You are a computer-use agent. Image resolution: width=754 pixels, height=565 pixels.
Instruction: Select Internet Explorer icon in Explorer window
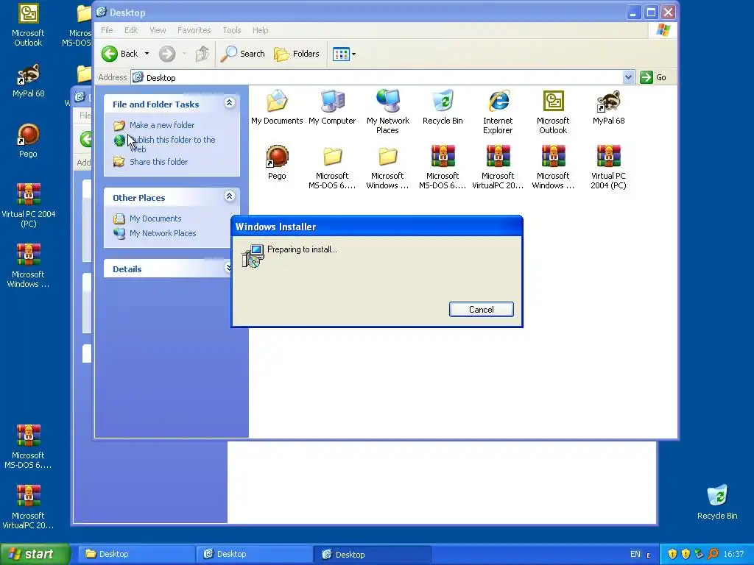click(498, 112)
